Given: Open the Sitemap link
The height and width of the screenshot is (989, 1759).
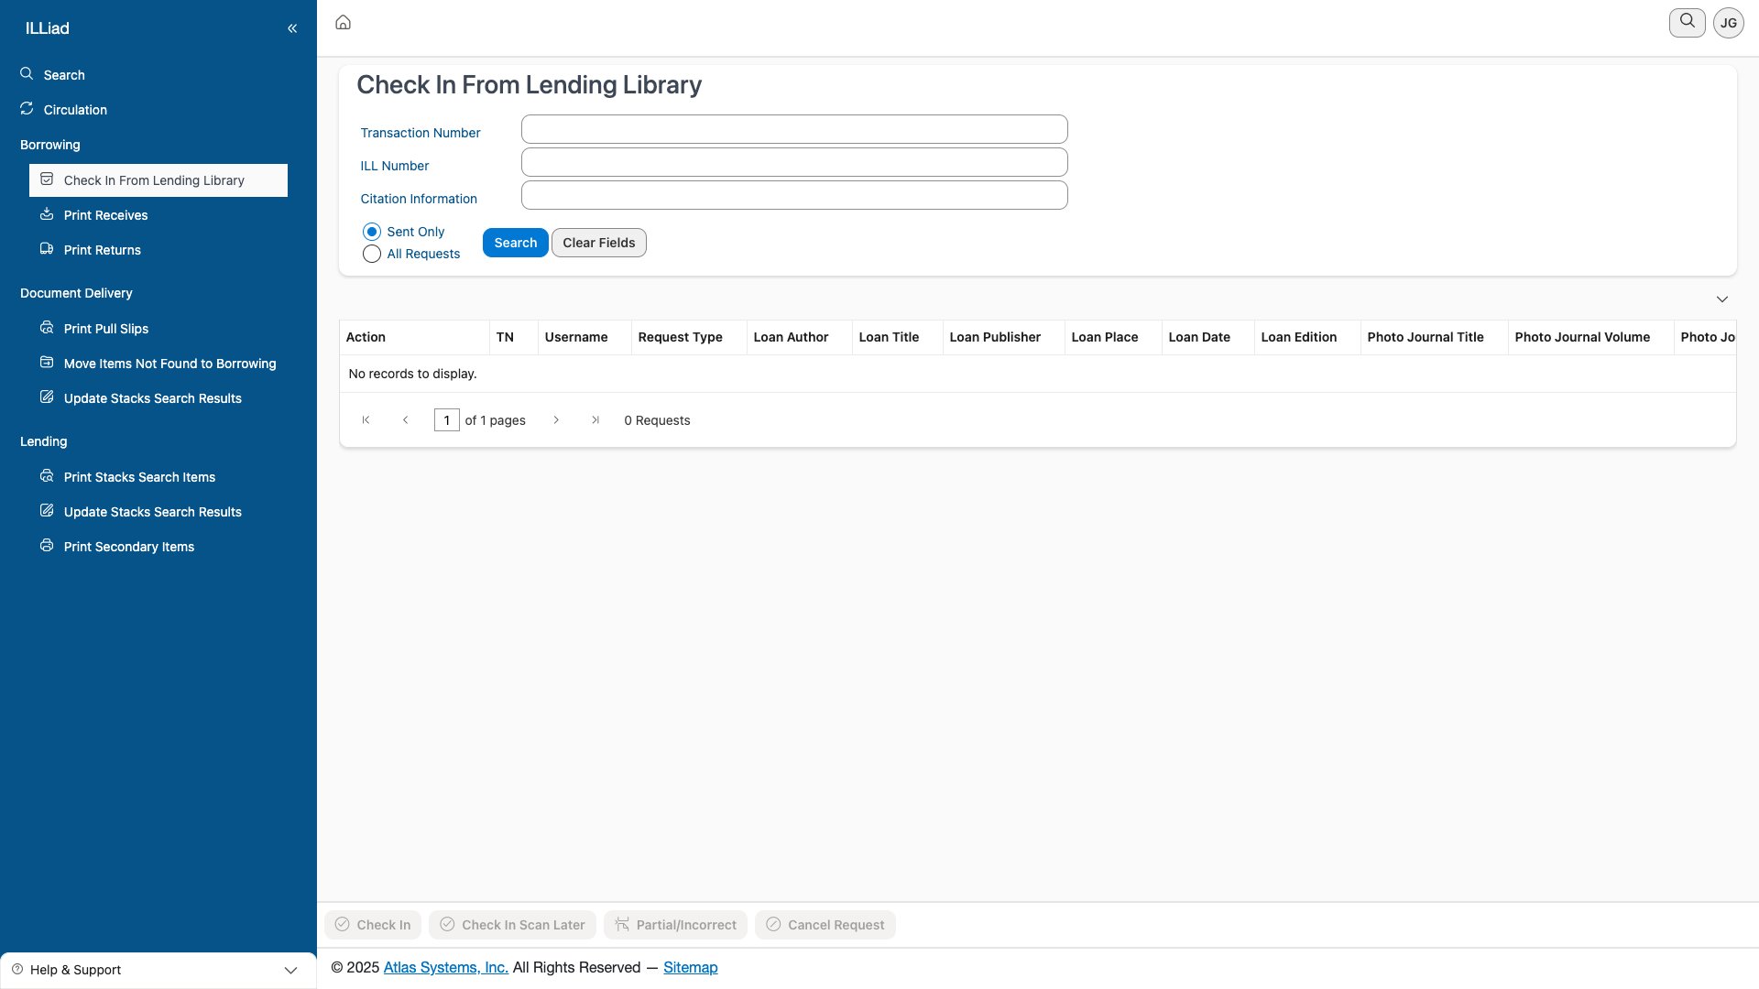Looking at the screenshot, I should [691, 968].
